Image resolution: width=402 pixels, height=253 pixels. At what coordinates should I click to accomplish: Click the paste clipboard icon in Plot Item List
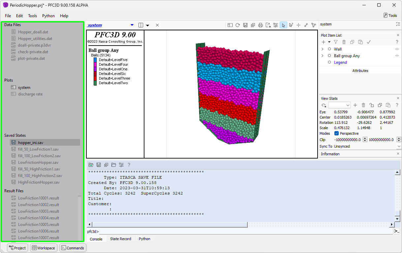click(360, 42)
